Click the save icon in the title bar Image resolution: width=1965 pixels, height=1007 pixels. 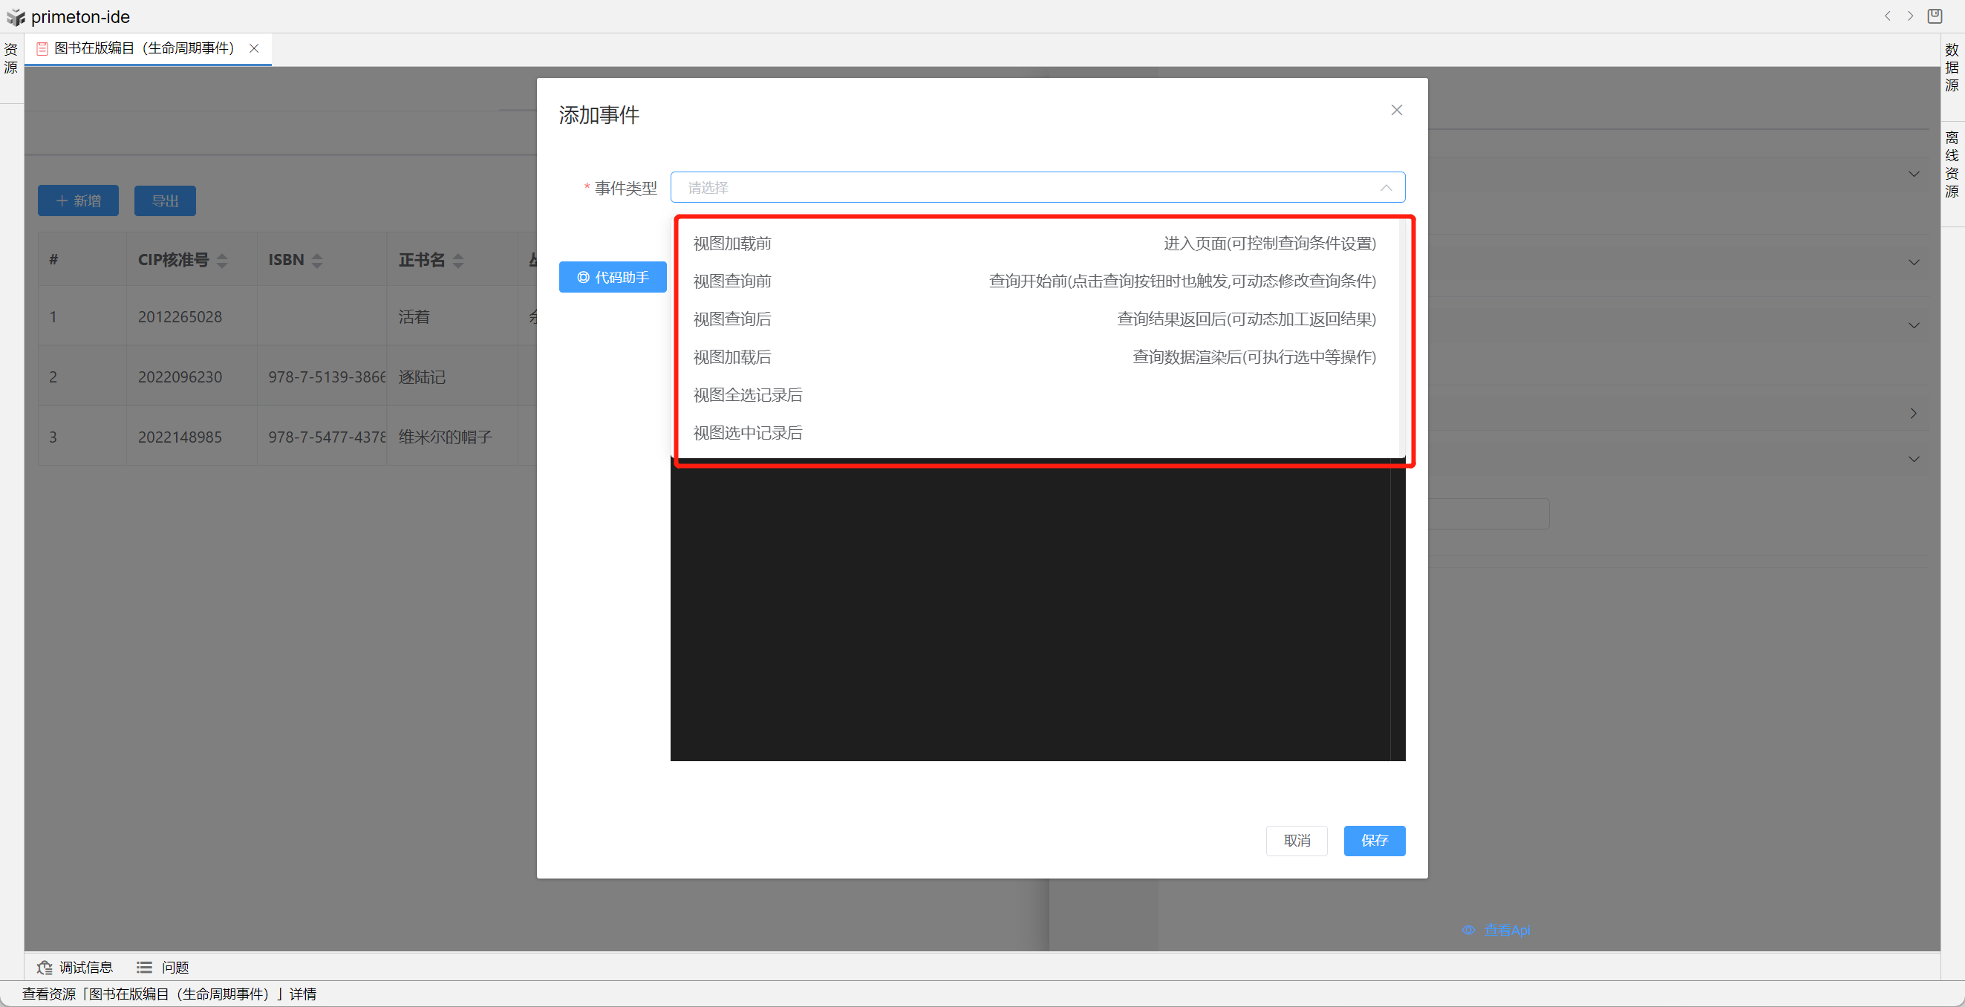point(1935,16)
